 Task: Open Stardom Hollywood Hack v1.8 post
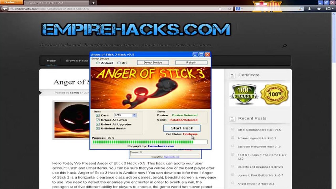[x=259, y=146]
